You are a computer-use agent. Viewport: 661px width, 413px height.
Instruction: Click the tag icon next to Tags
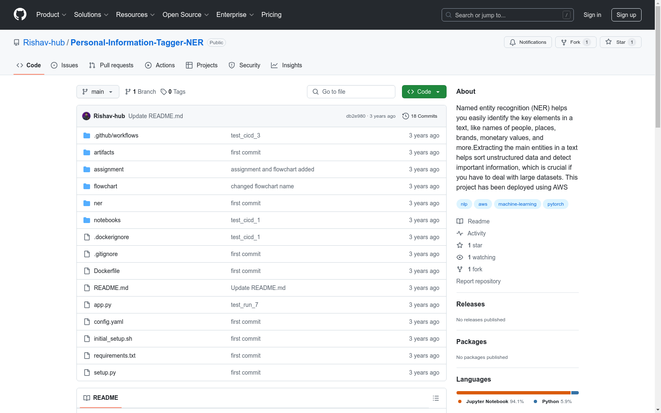click(164, 92)
